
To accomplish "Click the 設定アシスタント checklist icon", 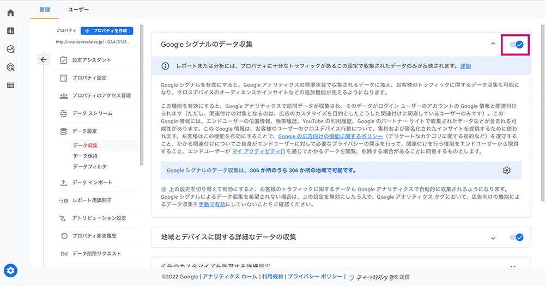I will (63, 60).
